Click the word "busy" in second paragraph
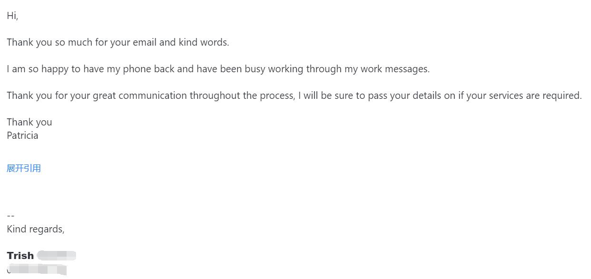591x279 pixels. click(x=255, y=69)
